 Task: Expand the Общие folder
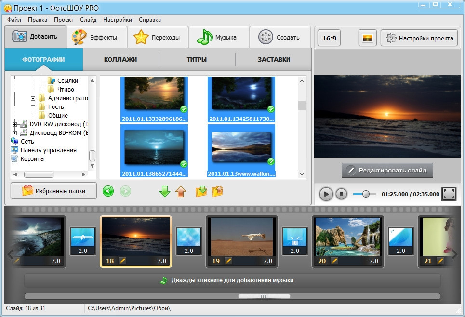click(x=33, y=115)
